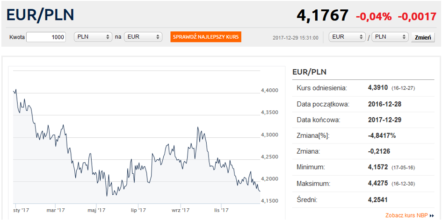Click the double-arrow icon after Zobacz kurs NBP
Viewport: 442px width, 220px height.
click(x=432, y=216)
